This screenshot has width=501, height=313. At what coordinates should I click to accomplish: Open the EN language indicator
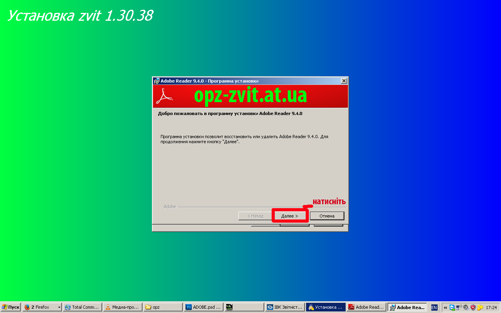point(434,308)
